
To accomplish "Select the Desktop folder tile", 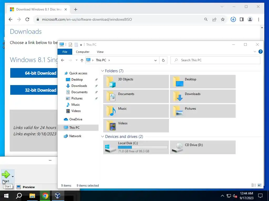I will point(203,82).
